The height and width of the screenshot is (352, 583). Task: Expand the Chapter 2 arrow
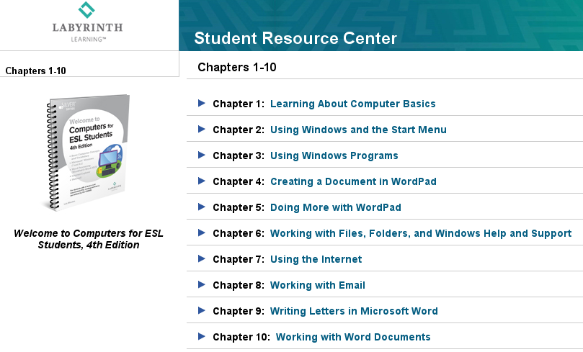point(202,129)
